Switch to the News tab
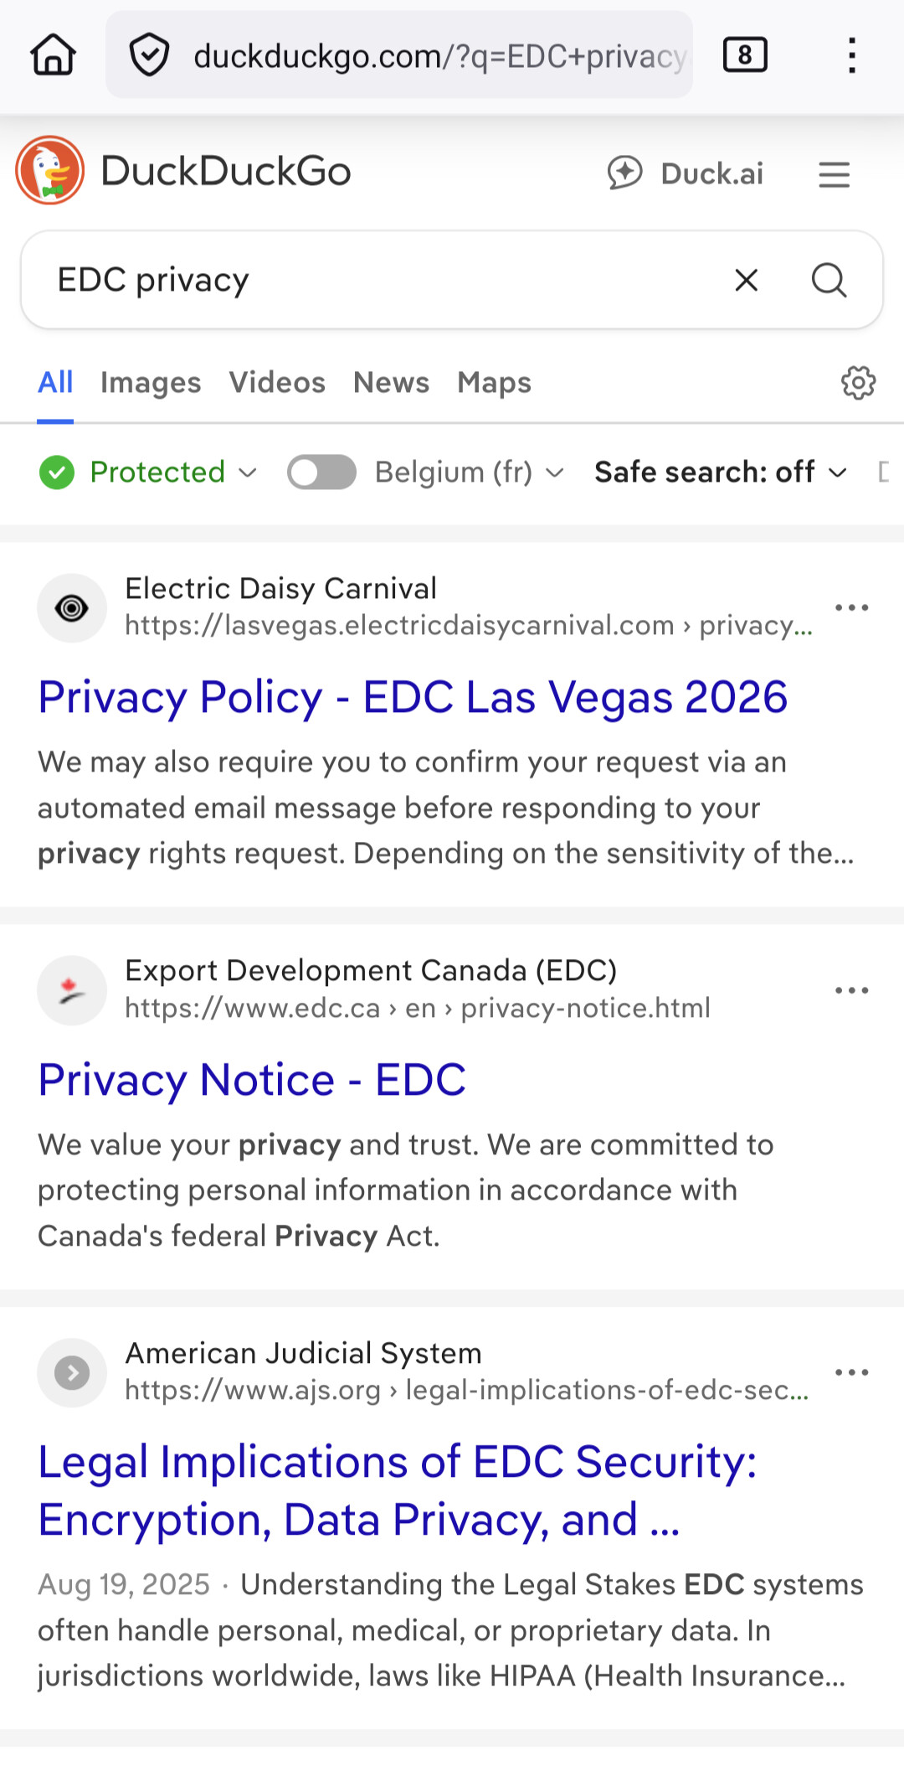904x1766 pixels. [x=391, y=383]
